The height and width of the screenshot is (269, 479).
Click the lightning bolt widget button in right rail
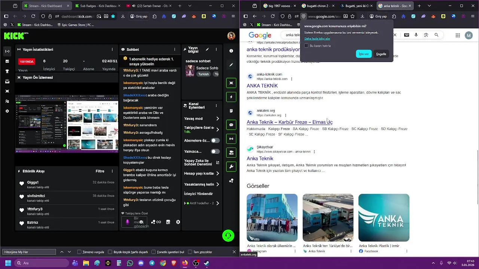pyautogui.click(x=231, y=97)
